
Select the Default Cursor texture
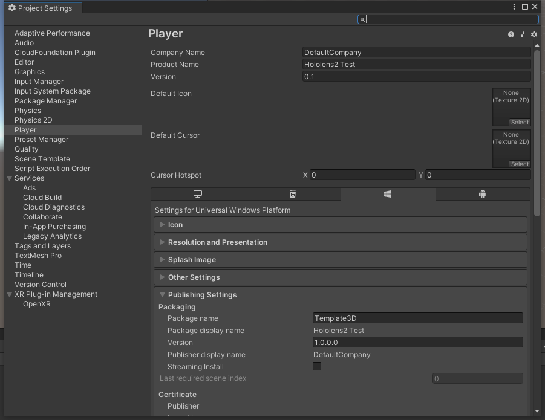pos(520,164)
